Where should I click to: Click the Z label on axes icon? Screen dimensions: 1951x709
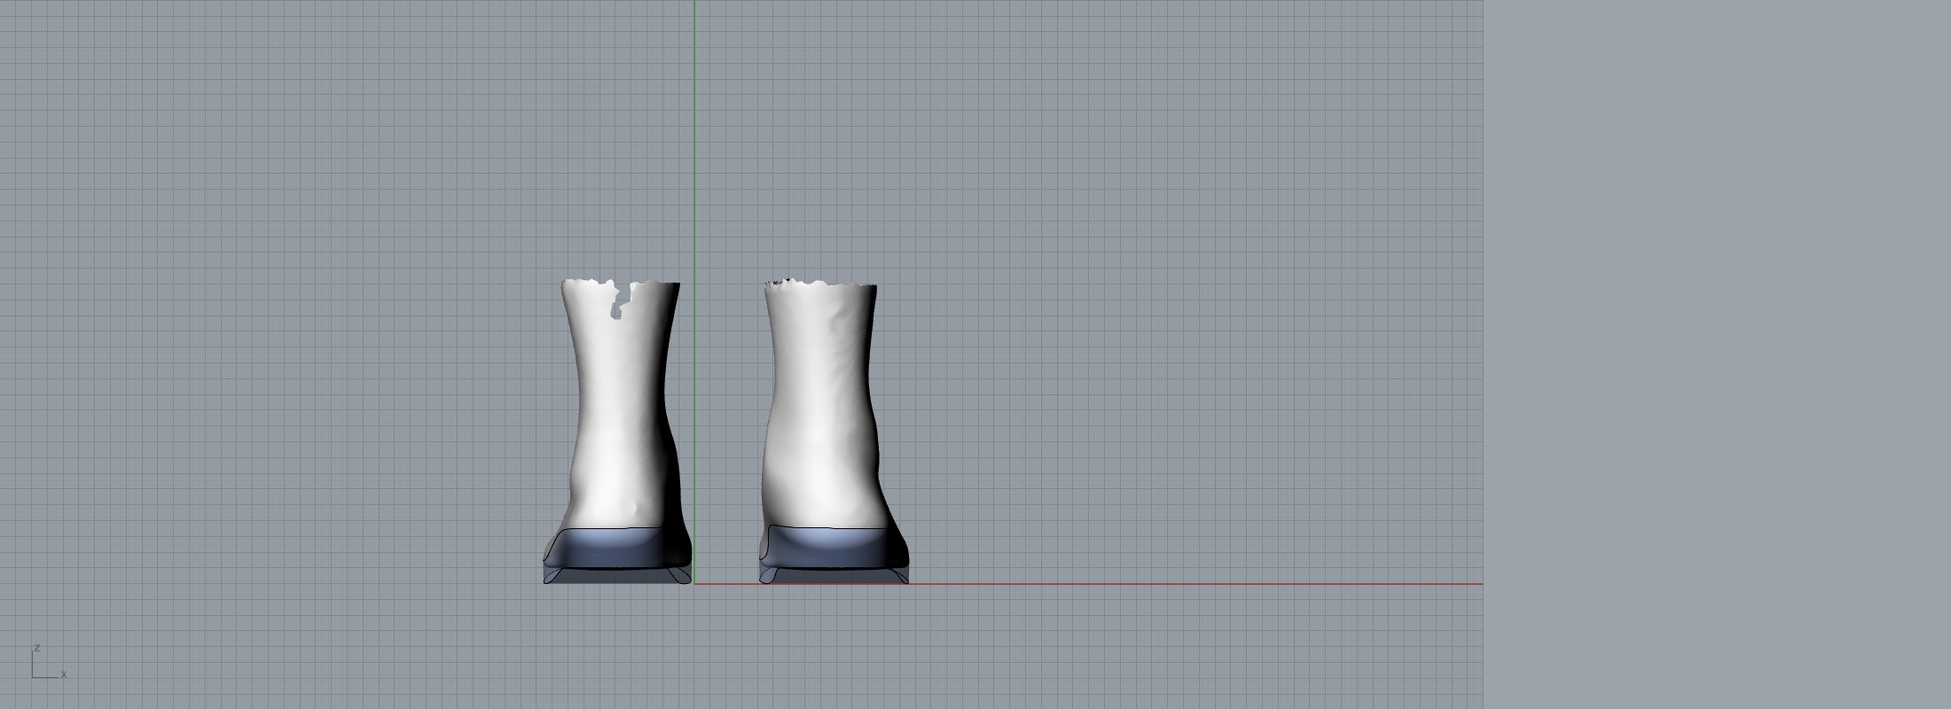pyautogui.click(x=37, y=648)
